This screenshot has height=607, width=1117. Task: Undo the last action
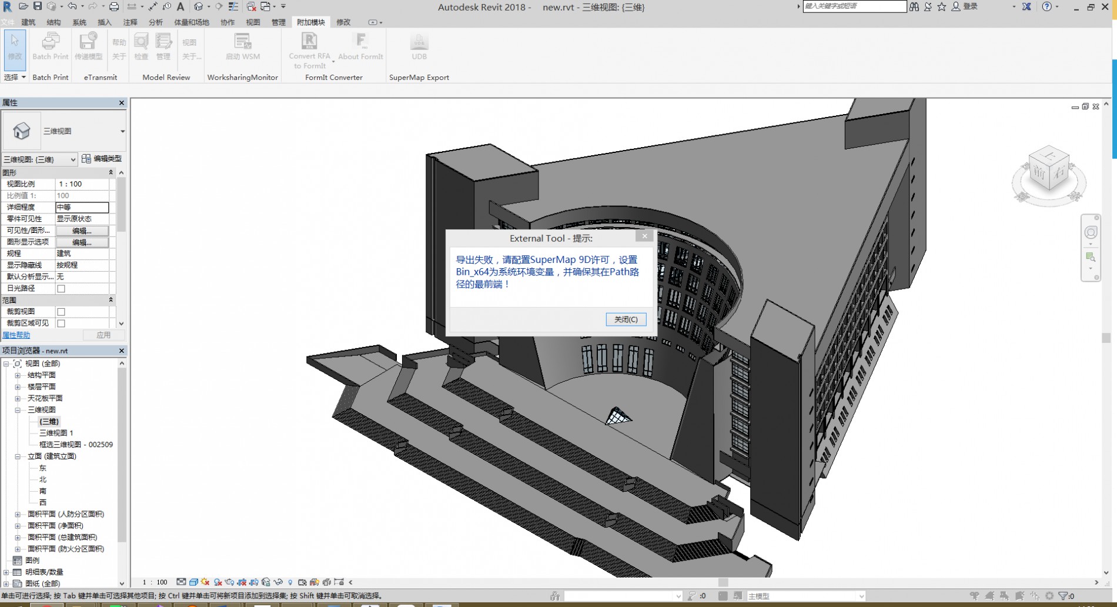click(x=72, y=6)
